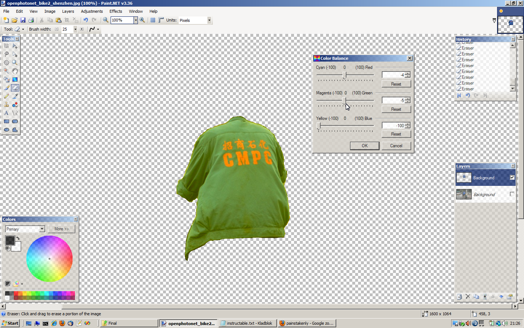Save the image using the Save icon
Viewport: 524px width, 328px height.
pos(23,20)
